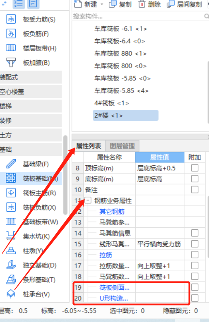This screenshot has width=209, height=322.
Task: Open the 新建 dropdown arrow
Action: point(102,4)
